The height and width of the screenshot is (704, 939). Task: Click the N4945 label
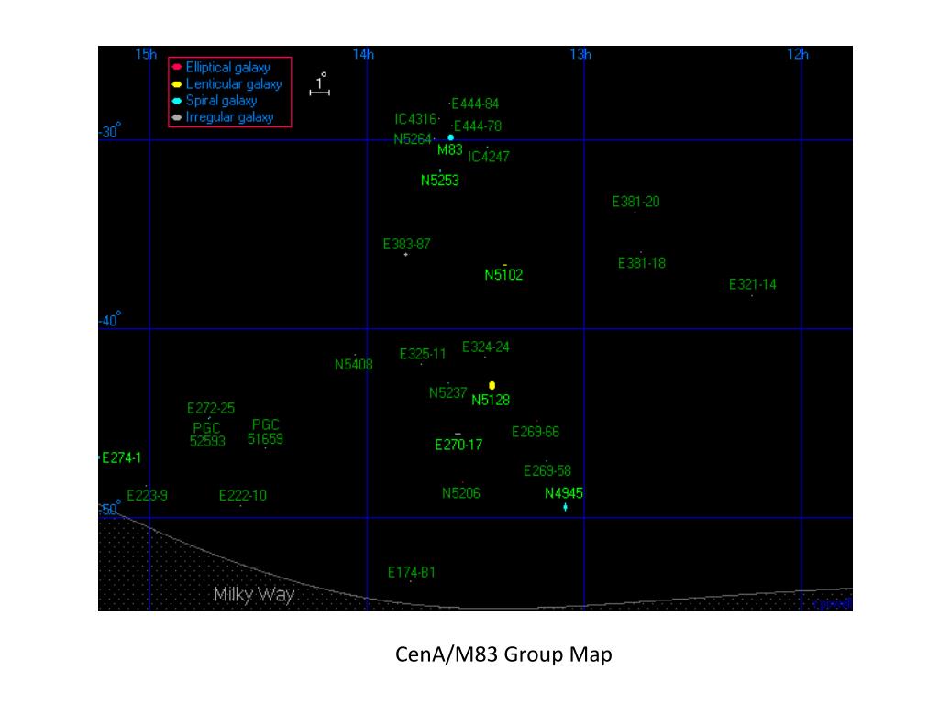(x=564, y=493)
